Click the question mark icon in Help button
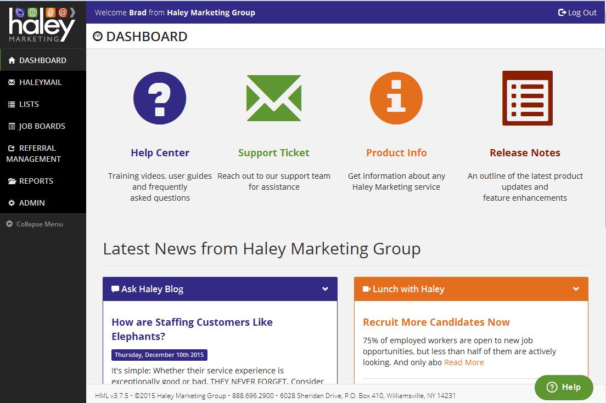606x403 pixels. click(552, 387)
